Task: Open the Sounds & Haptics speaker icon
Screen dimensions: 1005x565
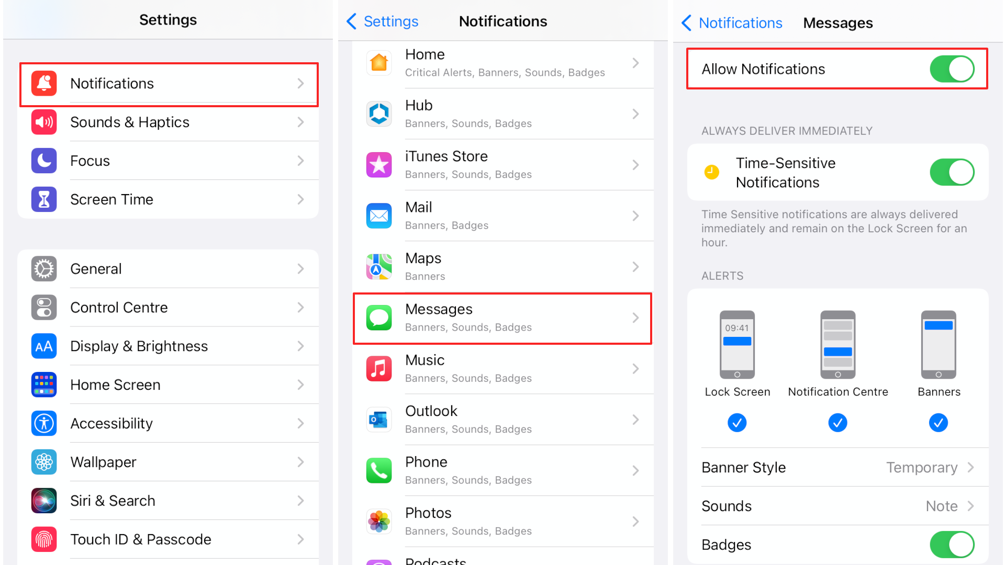Action: pyautogui.click(x=44, y=122)
